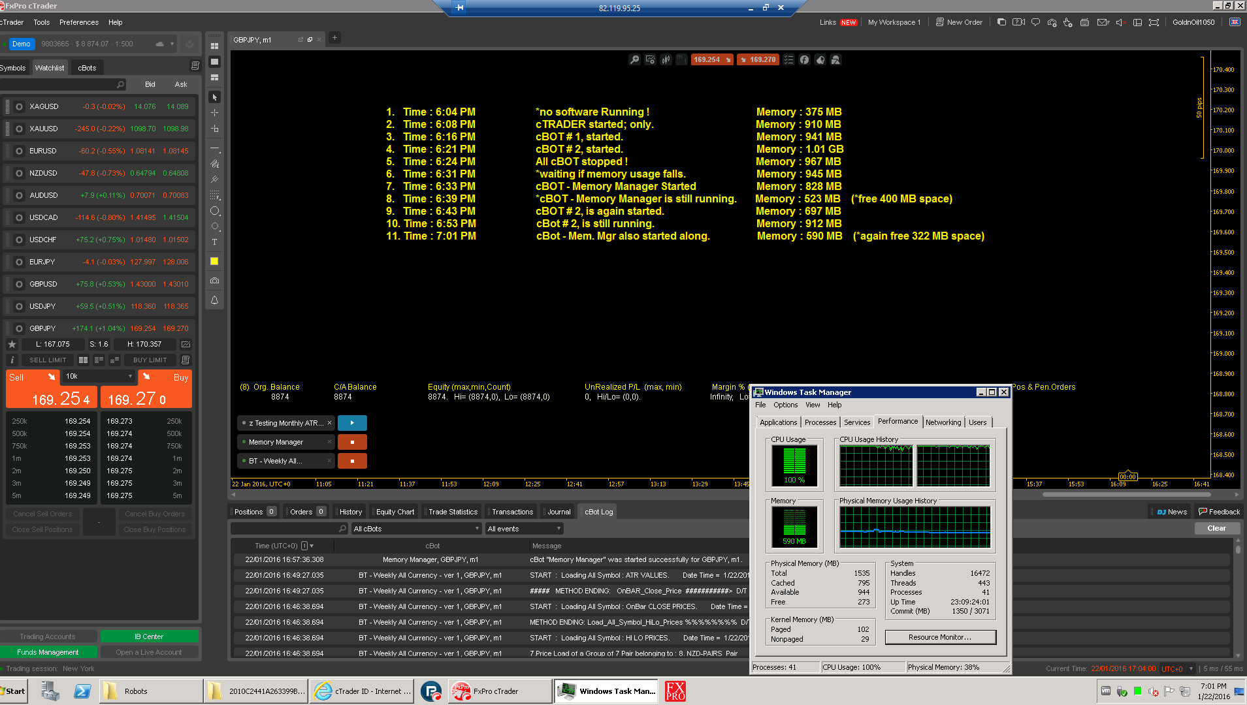The height and width of the screenshot is (705, 1247).
Task: Toggle the XAGUSD row expand button
Action: click(19, 106)
